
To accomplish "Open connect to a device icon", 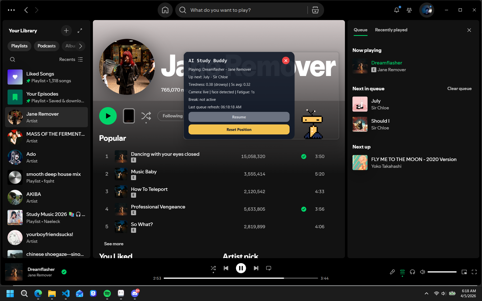I will coord(412,272).
